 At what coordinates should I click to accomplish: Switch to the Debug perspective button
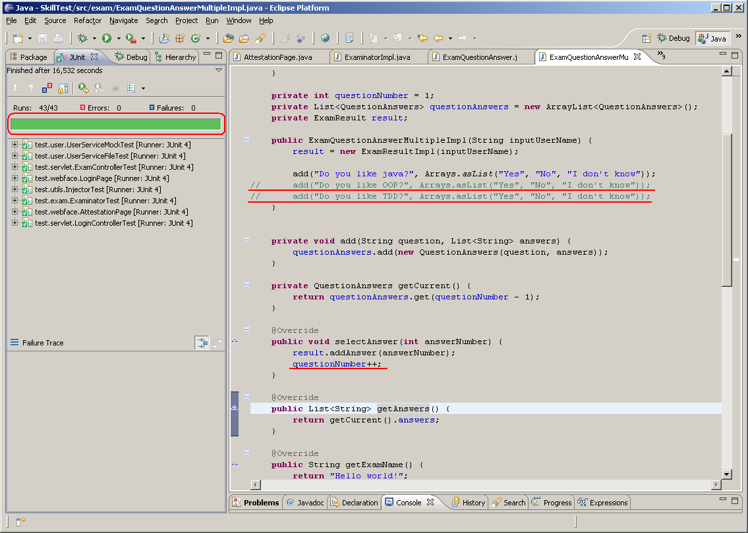674,38
